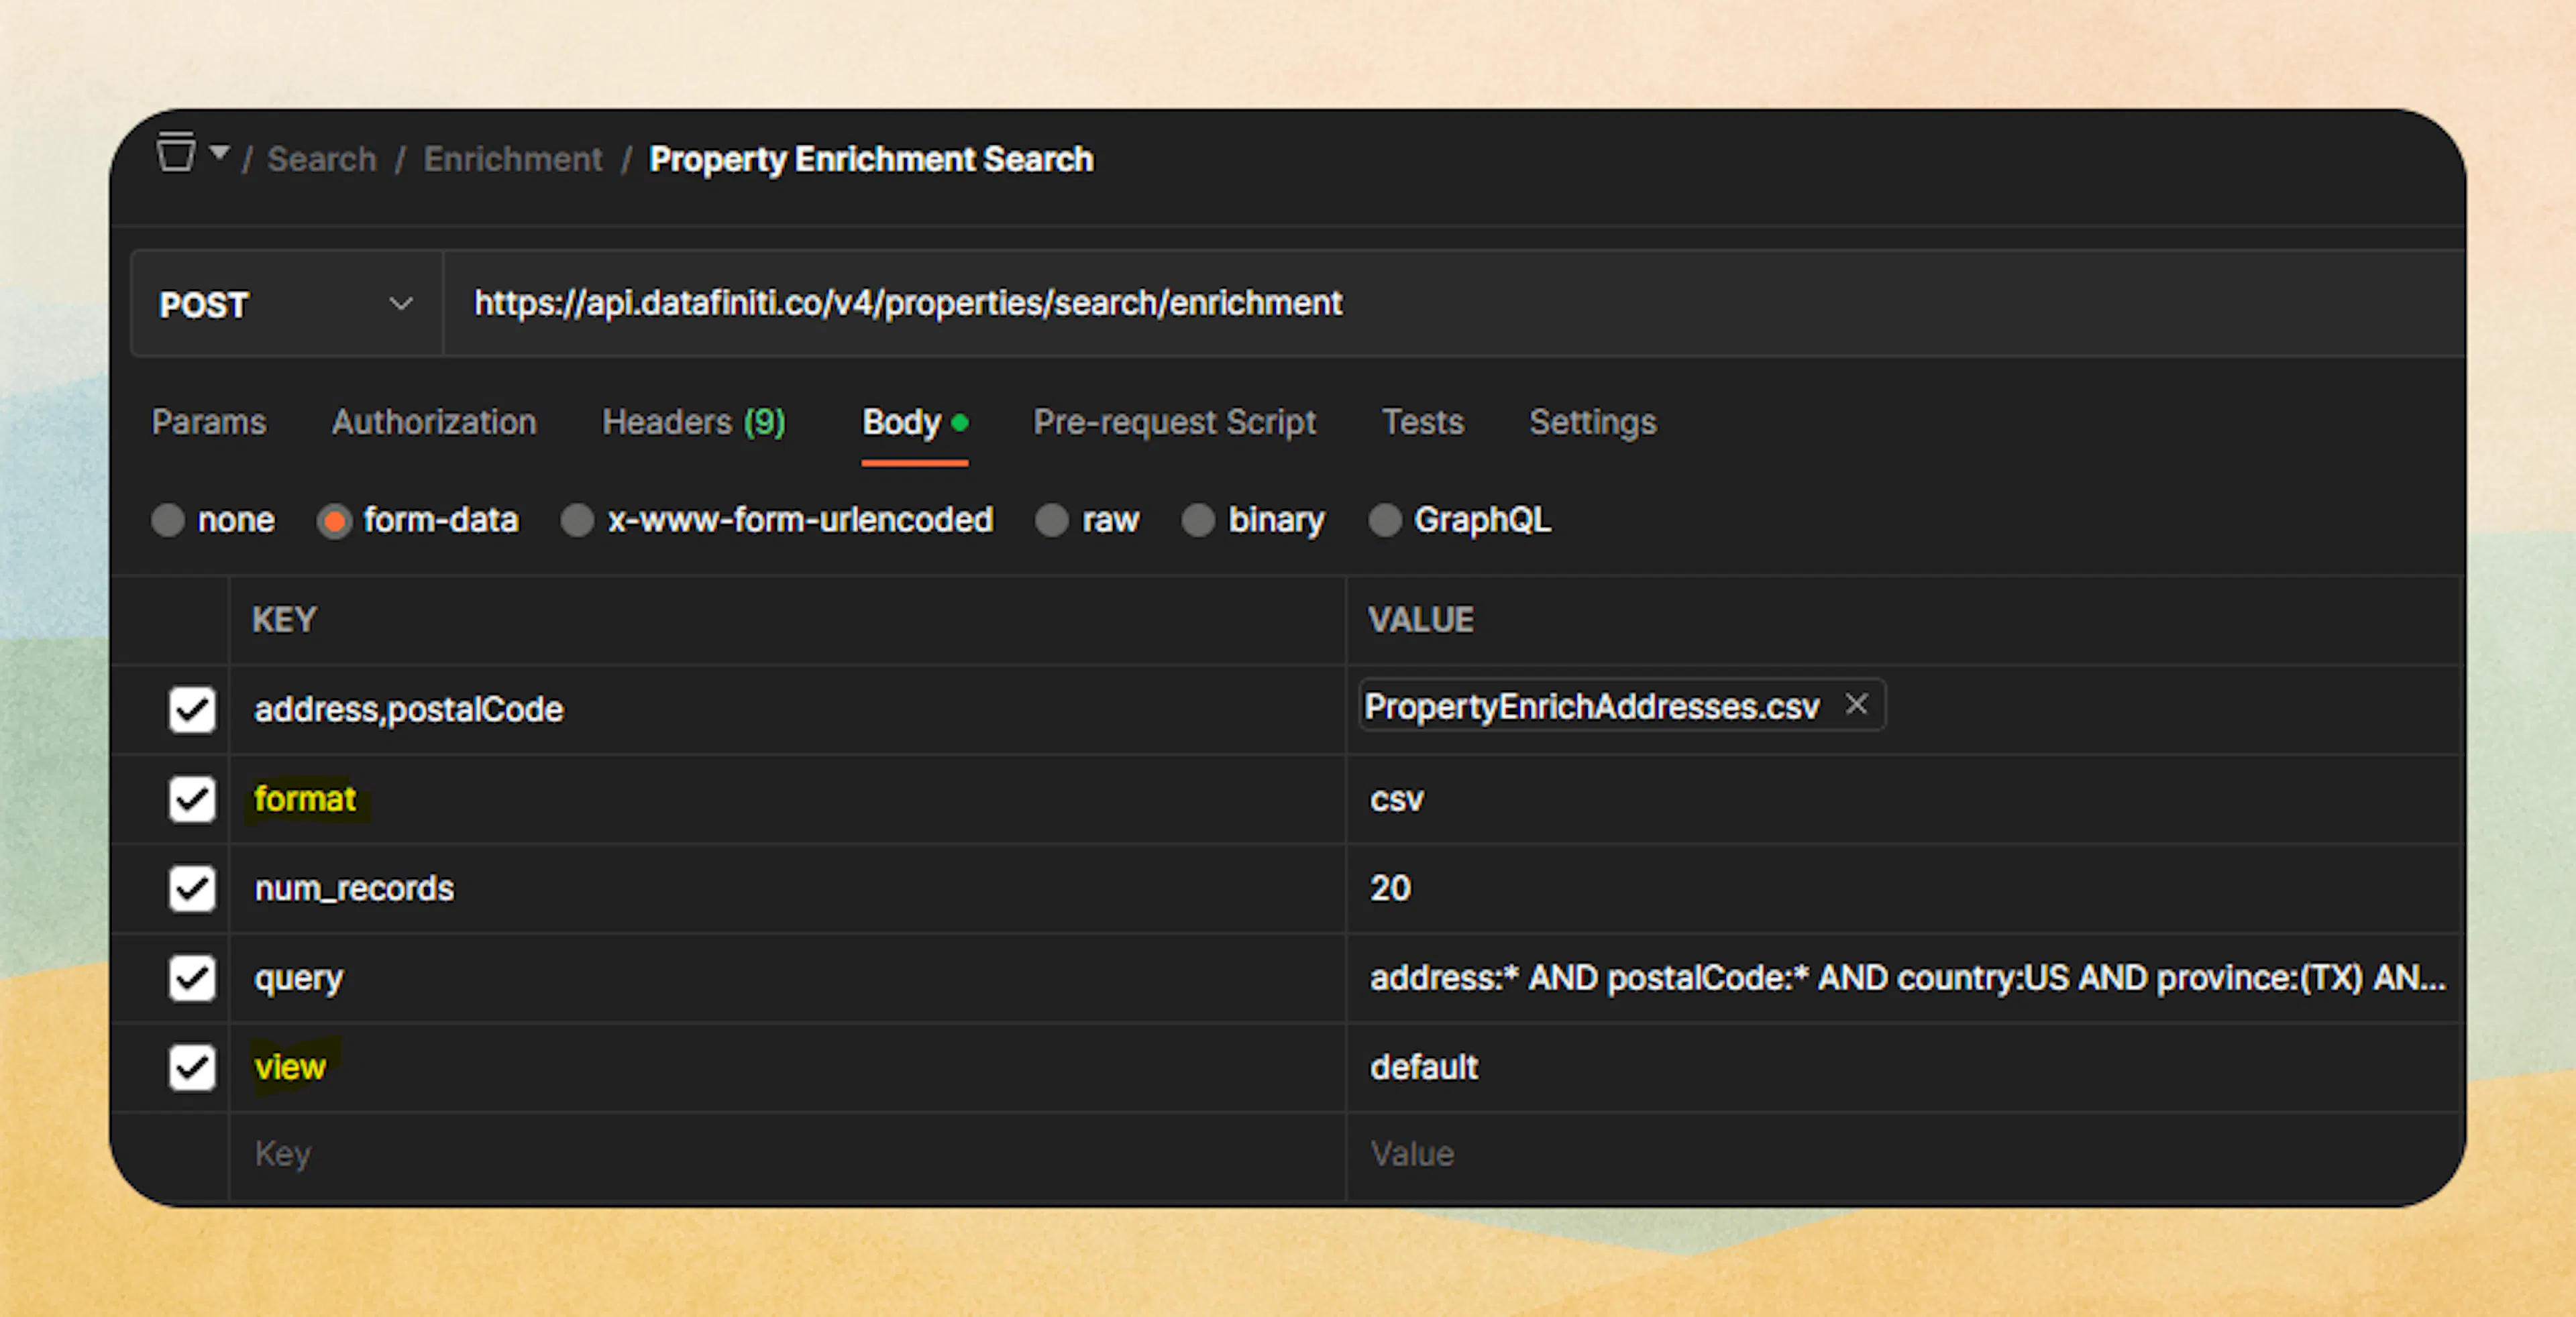Switch body type to GraphQL
Image resolution: width=2576 pixels, height=1317 pixels.
pos(1386,520)
